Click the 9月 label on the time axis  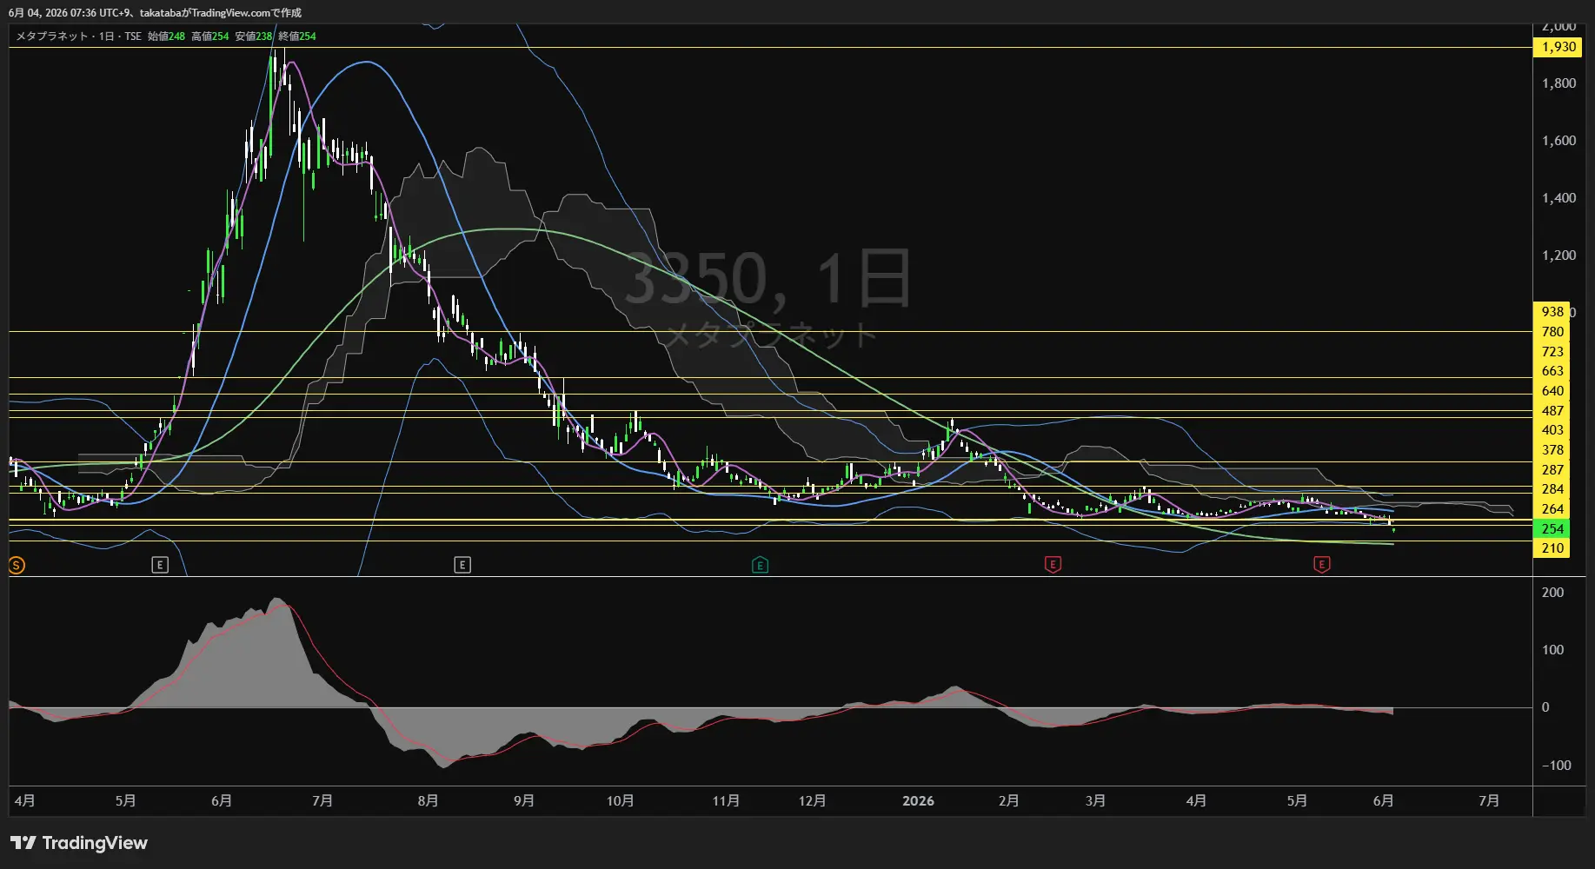click(x=523, y=800)
